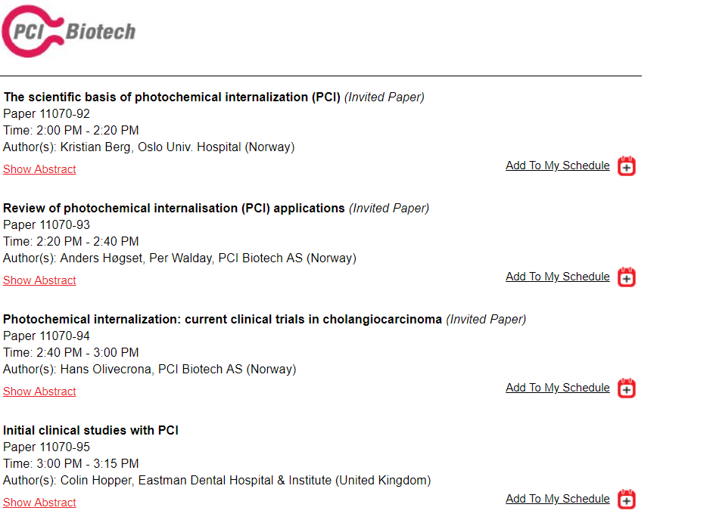Viewport: 719px width, 526px height.
Task: Show Abstract for the cholangiocarcinoma clinical trials paper
Action: pyautogui.click(x=39, y=391)
